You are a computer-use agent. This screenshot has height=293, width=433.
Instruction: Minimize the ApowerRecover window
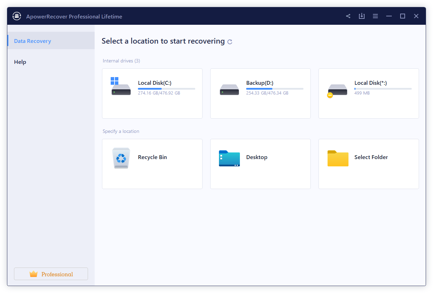pyautogui.click(x=389, y=16)
